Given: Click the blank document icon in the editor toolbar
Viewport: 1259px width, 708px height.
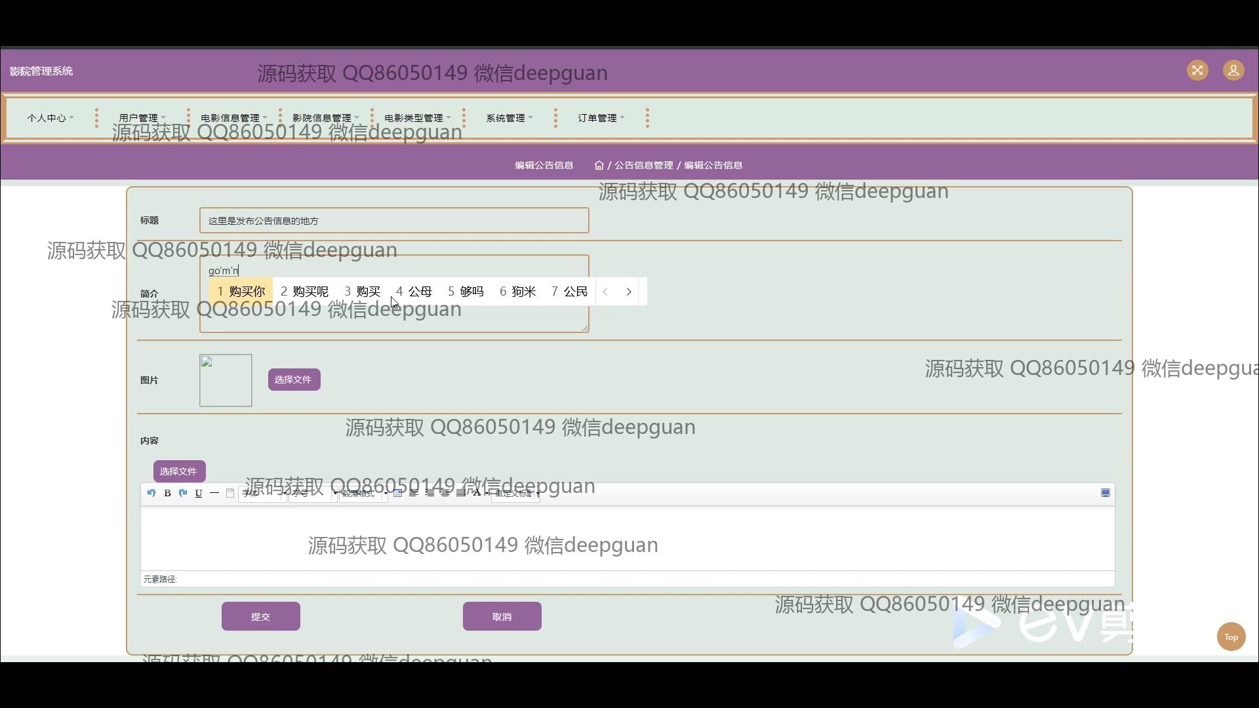Looking at the screenshot, I should tap(230, 493).
